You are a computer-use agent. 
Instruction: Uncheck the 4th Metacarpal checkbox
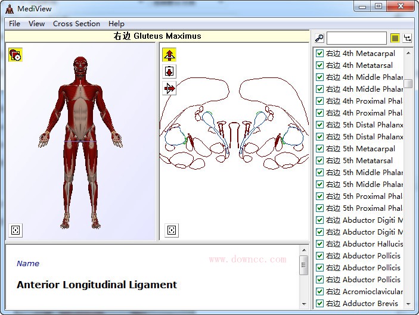[320, 54]
